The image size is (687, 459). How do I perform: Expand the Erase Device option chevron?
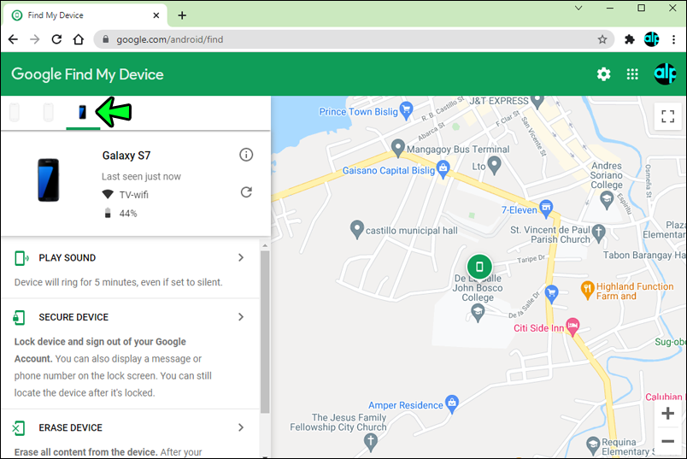[241, 427]
